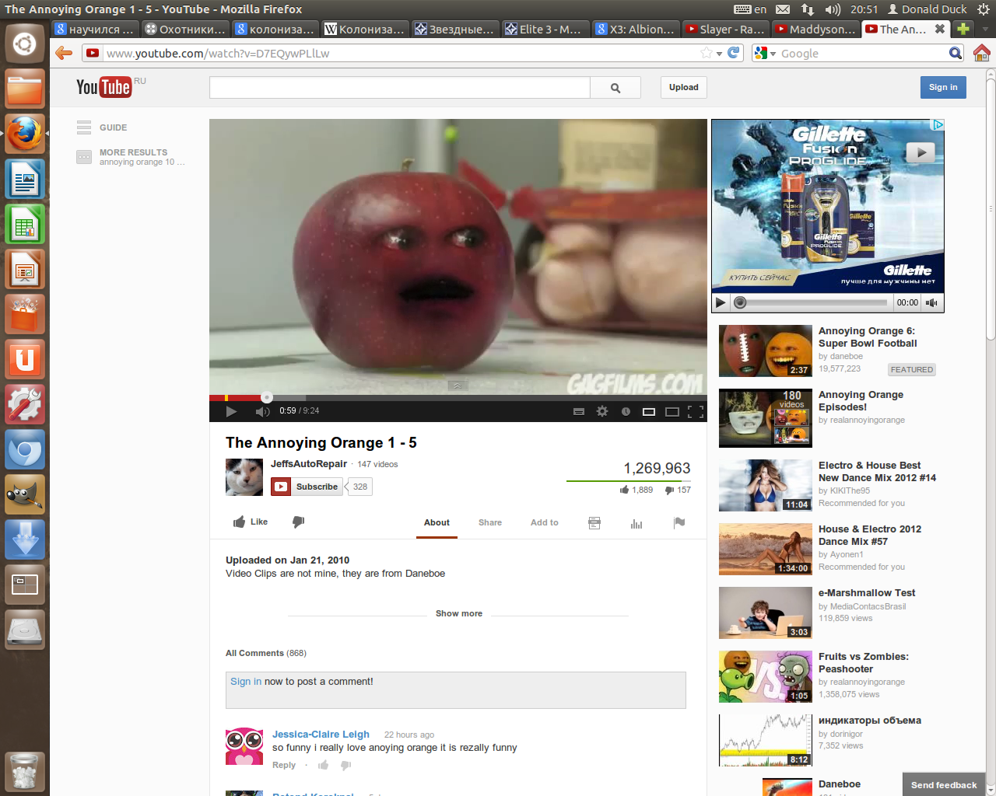Click Sign in link for comments
Image resolution: width=996 pixels, height=796 pixels.
[246, 682]
